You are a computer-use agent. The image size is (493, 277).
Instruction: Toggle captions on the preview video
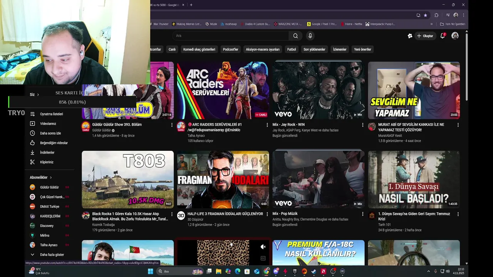pos(263,259)
